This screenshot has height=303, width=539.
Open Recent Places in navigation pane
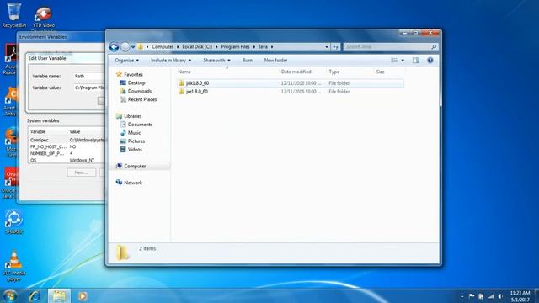coord(142,99)
